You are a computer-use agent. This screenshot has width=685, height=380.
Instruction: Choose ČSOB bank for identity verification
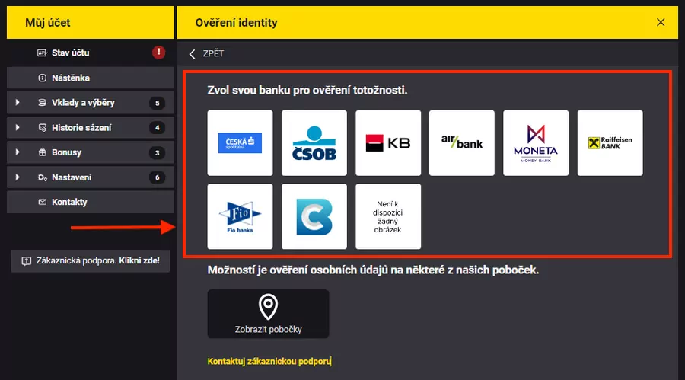314,143
